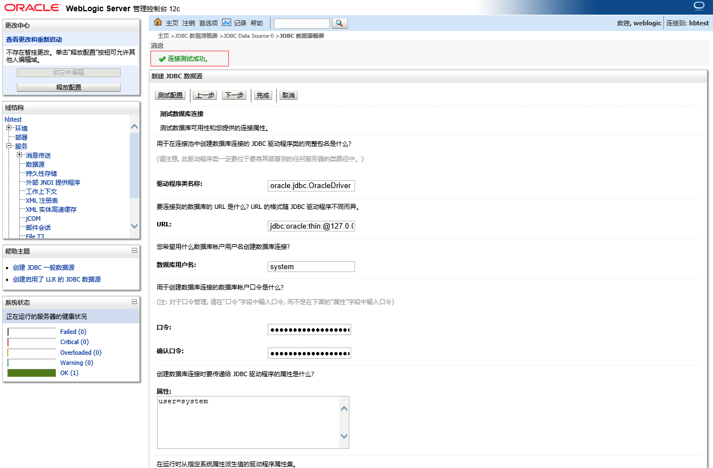Viewport: 713px width, 468px height.
Task: Click the 确认口令 password field
Action: [x=309, y=353]
